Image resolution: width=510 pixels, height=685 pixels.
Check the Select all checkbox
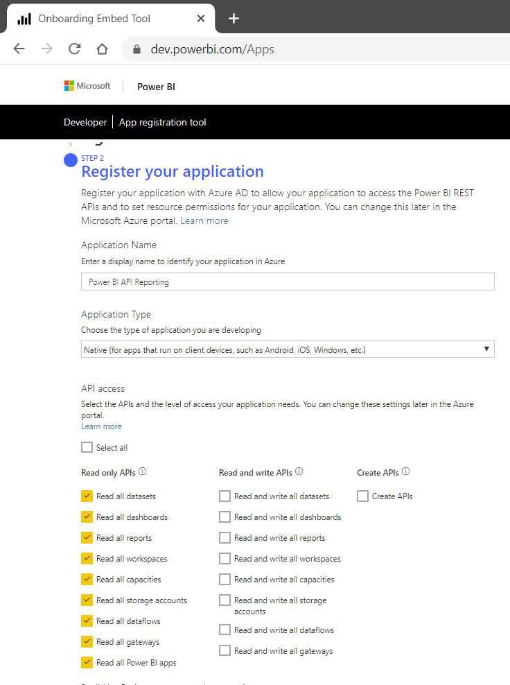pos(87,447)
